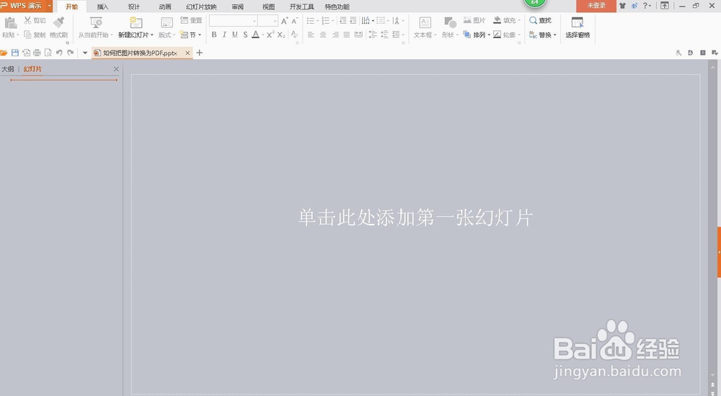The width and height of the screenshot is (721, 396).
Task: Open the Selection Pane (选择窗格)
Action: point(578,27)
